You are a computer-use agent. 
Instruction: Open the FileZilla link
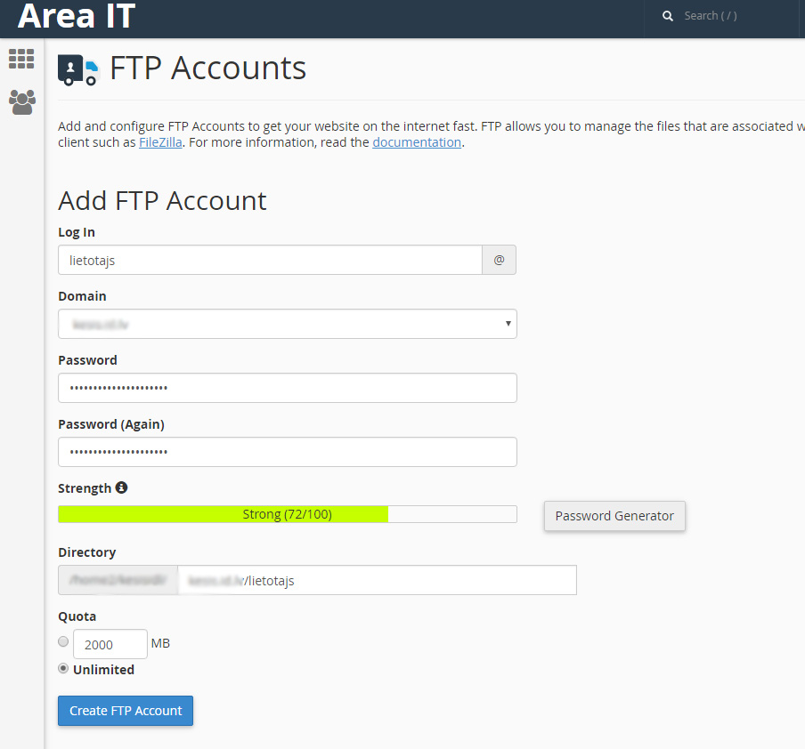[160, 141]
